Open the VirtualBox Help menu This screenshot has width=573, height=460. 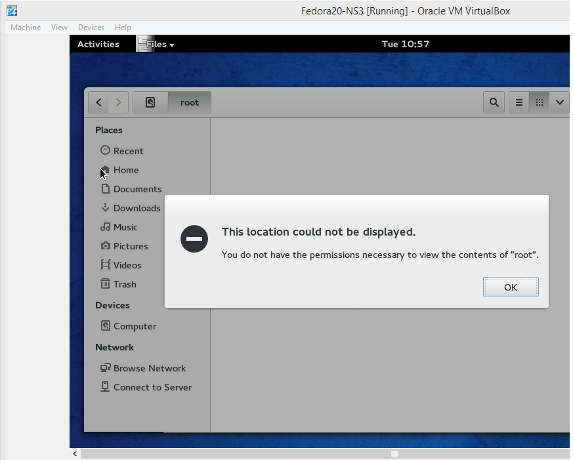coord(123,28)
